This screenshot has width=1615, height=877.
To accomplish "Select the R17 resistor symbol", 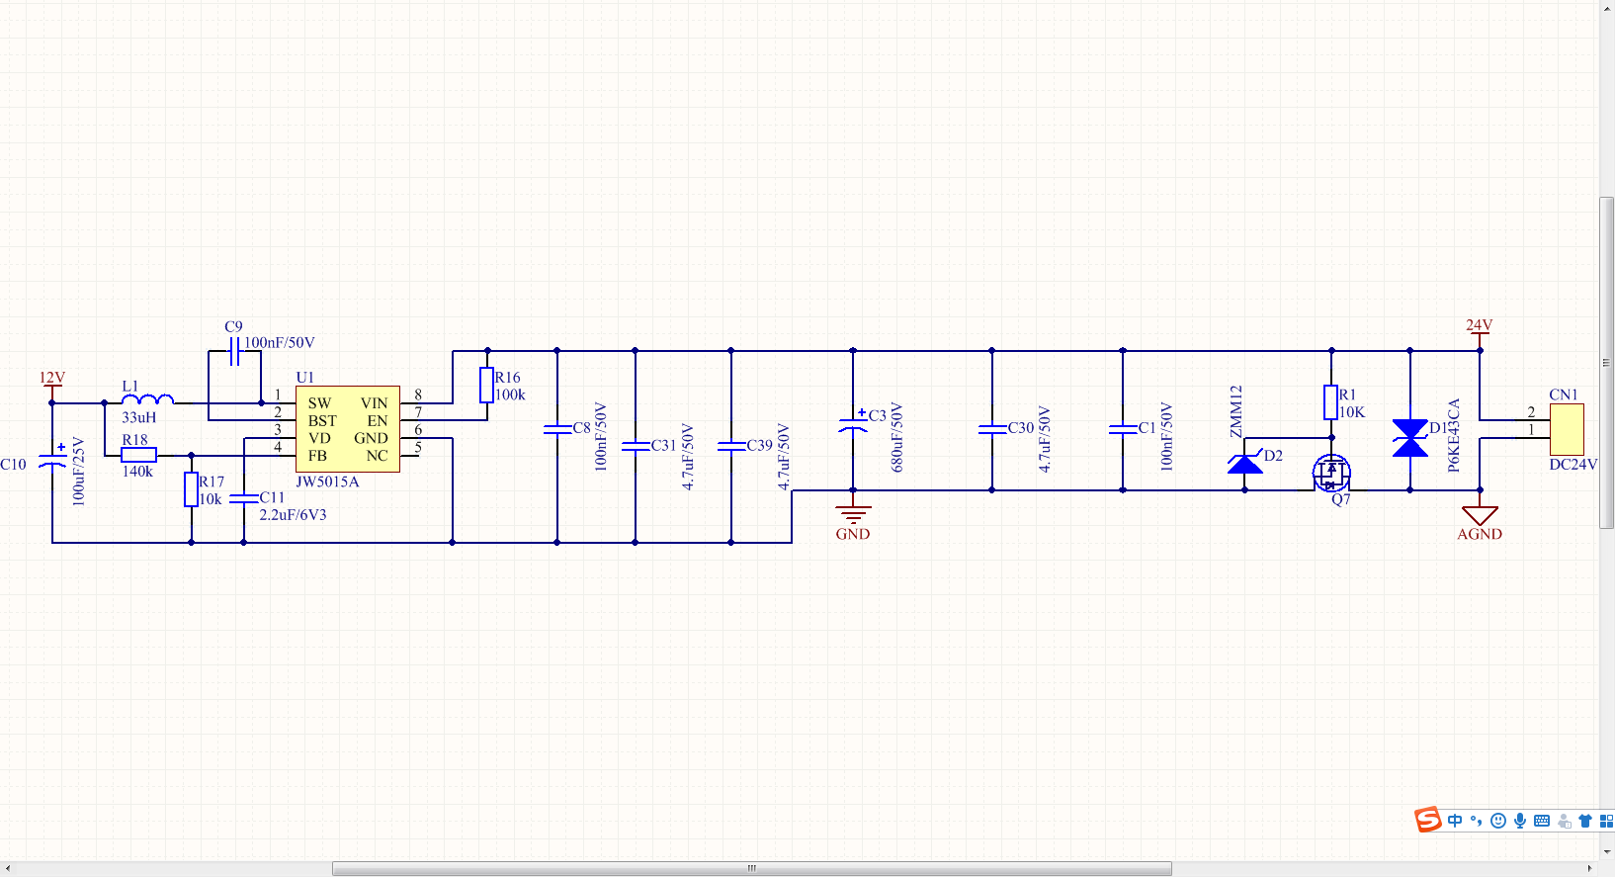I will (191, 489).
